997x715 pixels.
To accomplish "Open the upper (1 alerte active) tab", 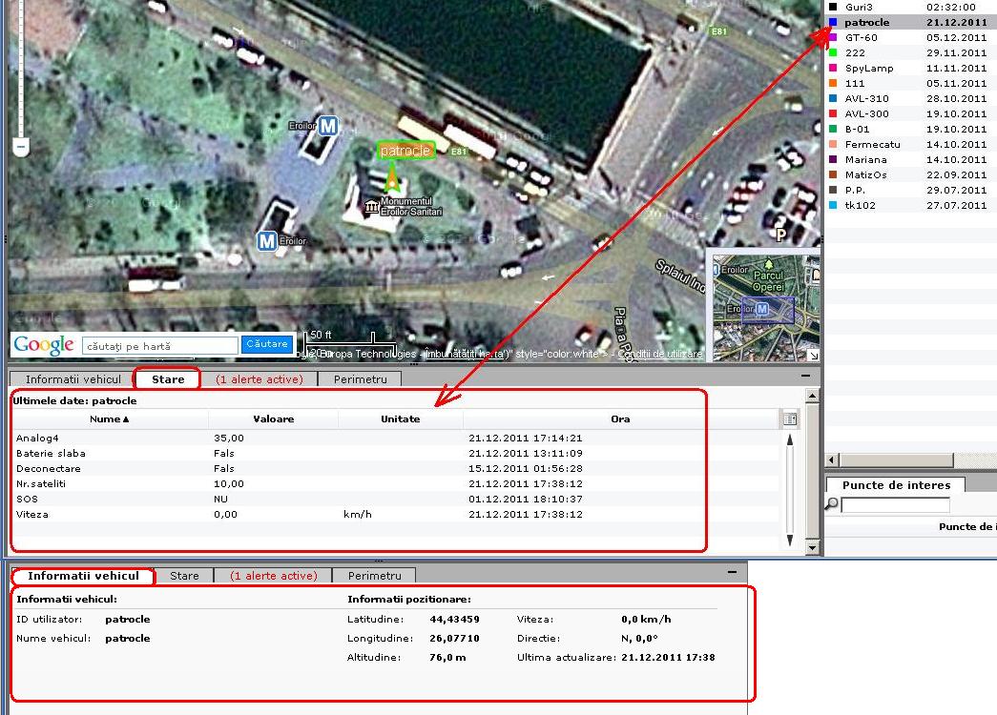I will [259, 379].
